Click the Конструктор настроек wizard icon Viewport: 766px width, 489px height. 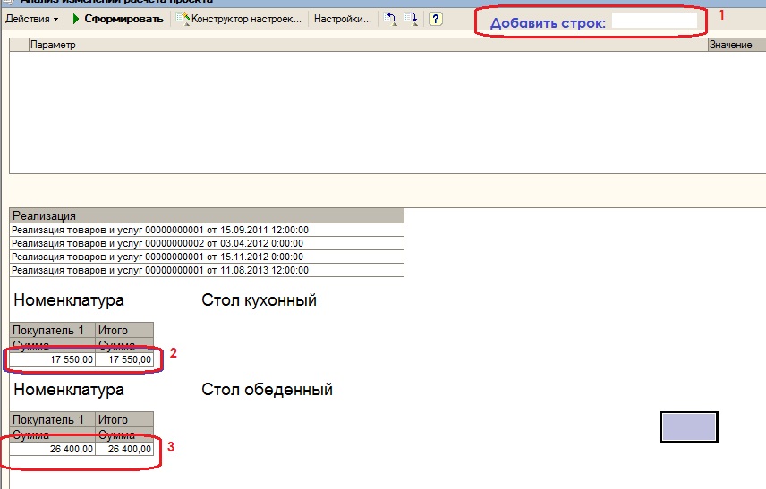coord(183,19)
